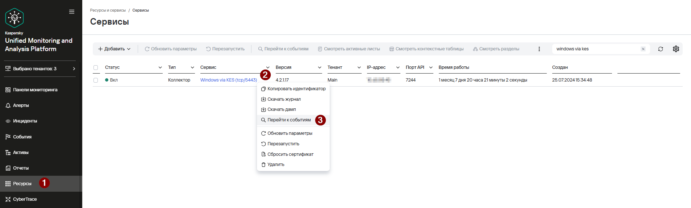Click the Вкл status cell
Screen dimensions: 691x208
[x=111, y=80]
